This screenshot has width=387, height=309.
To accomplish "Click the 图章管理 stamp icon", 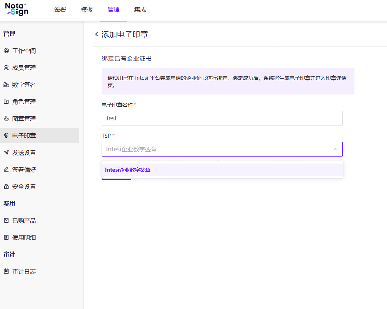I will coord(6,119).
